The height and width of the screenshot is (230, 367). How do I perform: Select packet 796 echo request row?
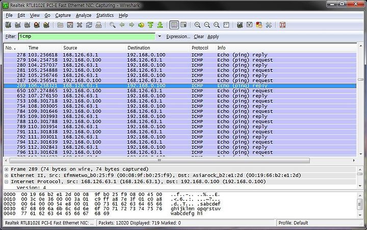pyautogui.click(x=180, y=152)
